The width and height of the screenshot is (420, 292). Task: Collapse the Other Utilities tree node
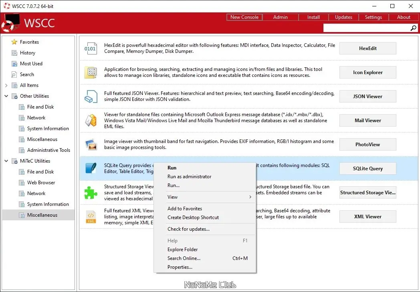6,96
